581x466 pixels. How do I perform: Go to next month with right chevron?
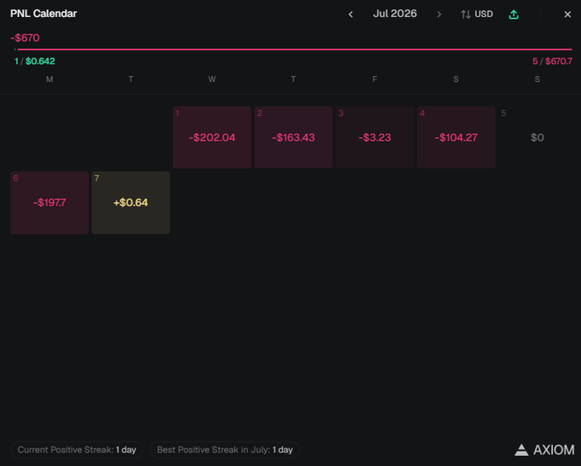pyautogui.click(x=439, y=15)
